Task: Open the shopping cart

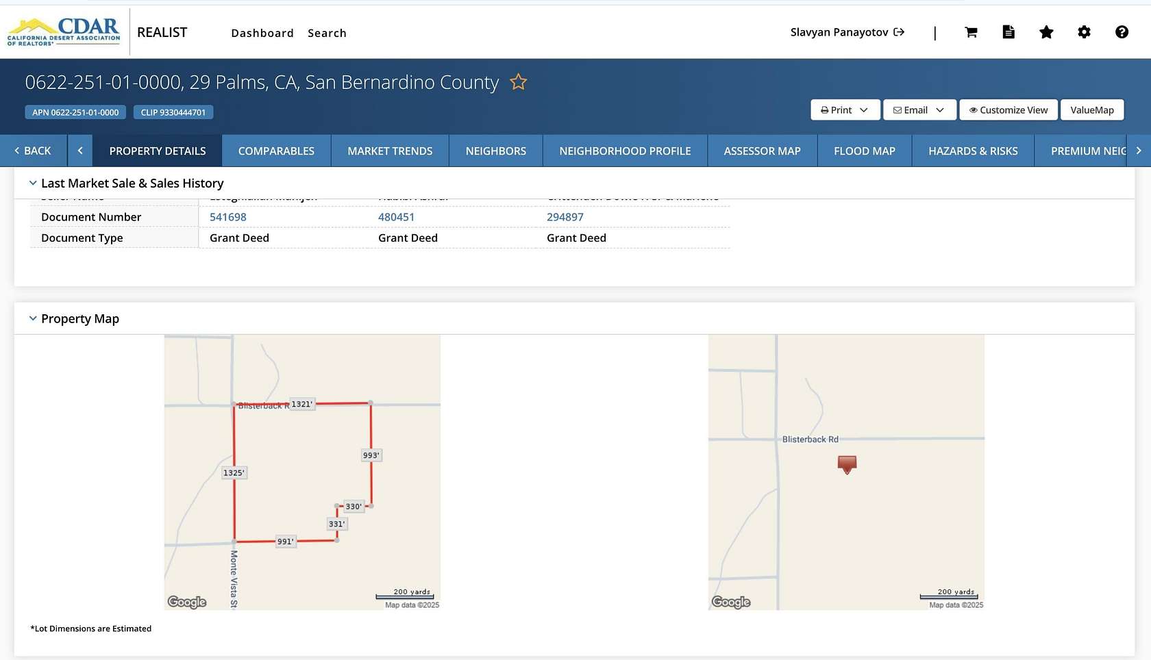Action: [x=971, y=31]
